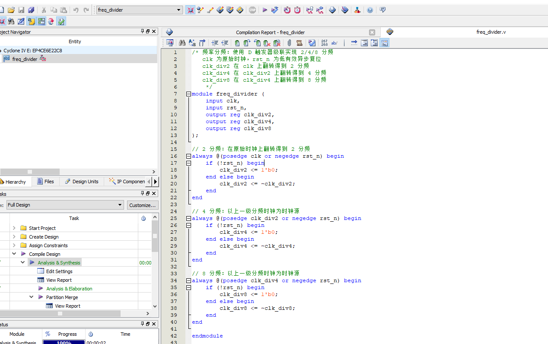Cut selection with the scissors icon
Screen dimensions: 548x344
coord(44,10)
